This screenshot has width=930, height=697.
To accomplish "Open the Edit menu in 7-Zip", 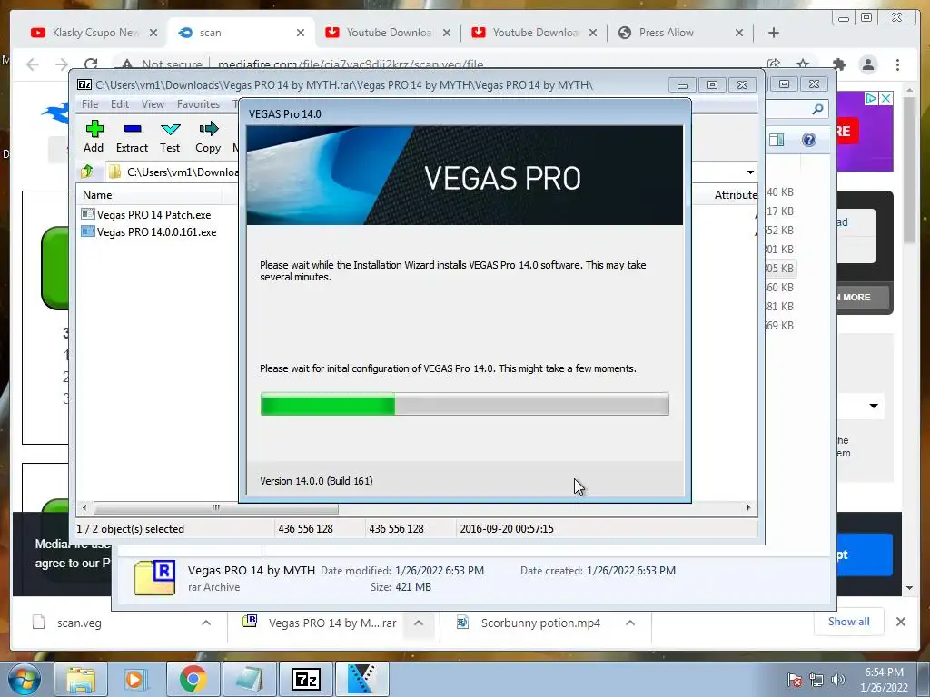I will pos(120,104).
